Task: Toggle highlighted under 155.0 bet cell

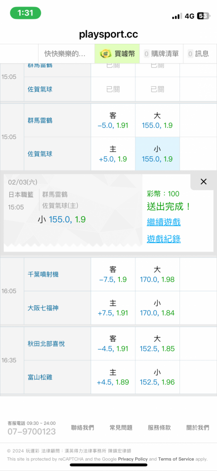Action: tap(157, 154)
